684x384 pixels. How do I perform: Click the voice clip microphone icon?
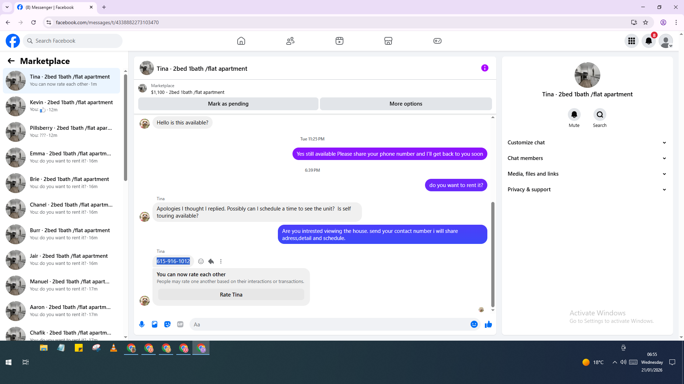pos(142,324)
